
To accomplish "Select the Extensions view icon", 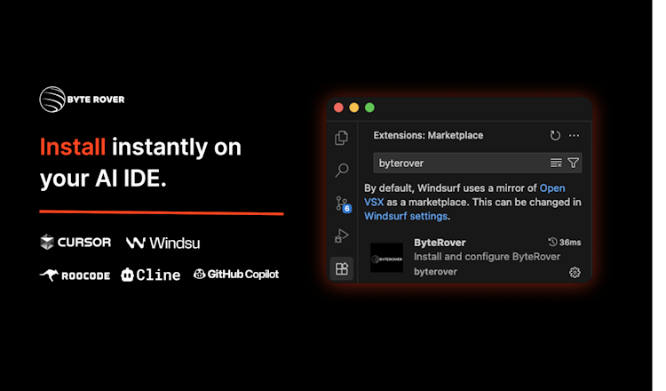I will pyautogui.click(x=342, y=268).
